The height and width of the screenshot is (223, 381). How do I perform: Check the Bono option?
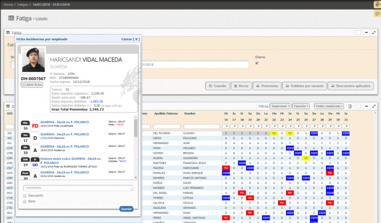[x=25, y=201]
